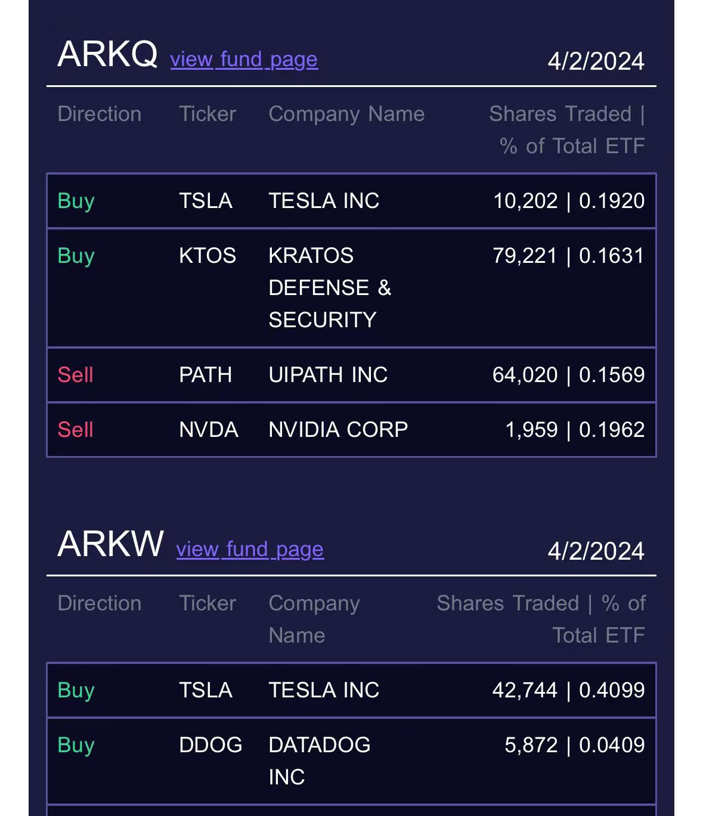Click the TSLA ticker in ARKW table

(205, 690)
